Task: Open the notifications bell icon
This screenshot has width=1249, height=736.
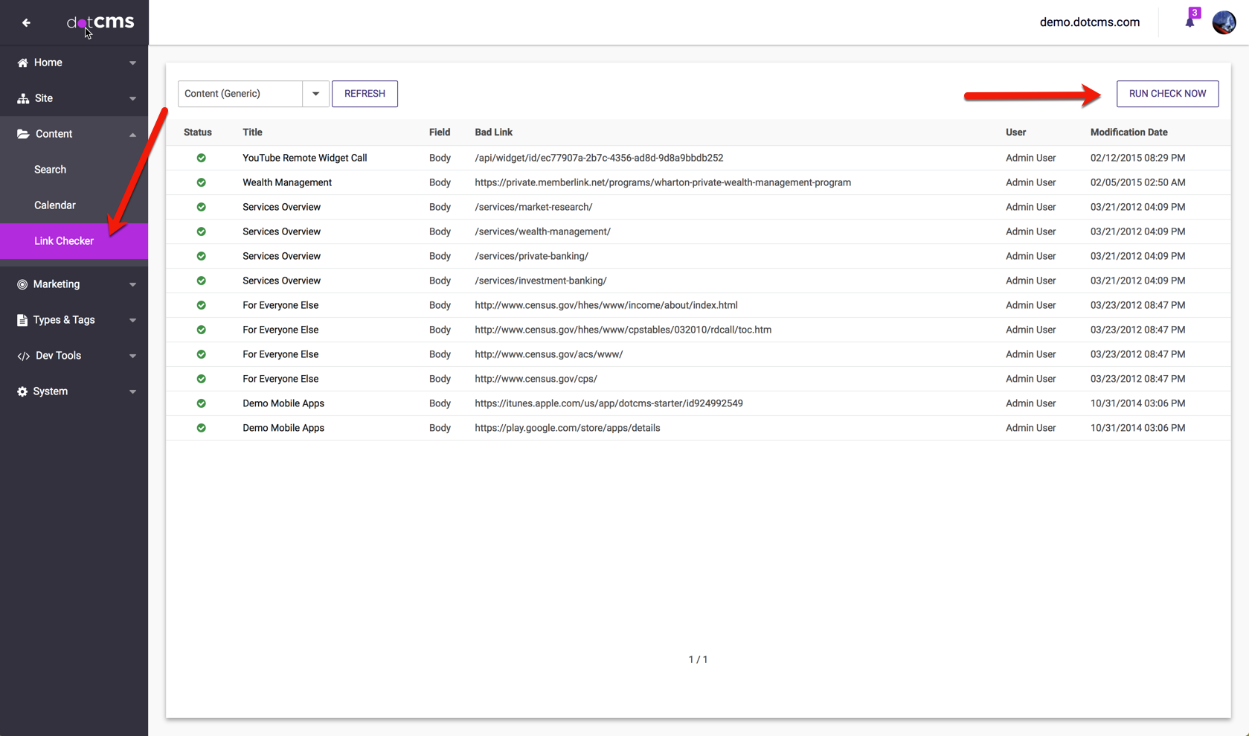Action: pyautogui.click(x=1189, y=22)
